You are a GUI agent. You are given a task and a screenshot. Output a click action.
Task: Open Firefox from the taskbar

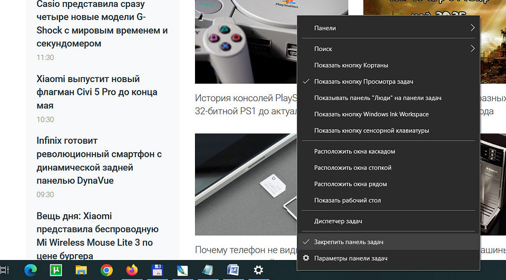132,270
